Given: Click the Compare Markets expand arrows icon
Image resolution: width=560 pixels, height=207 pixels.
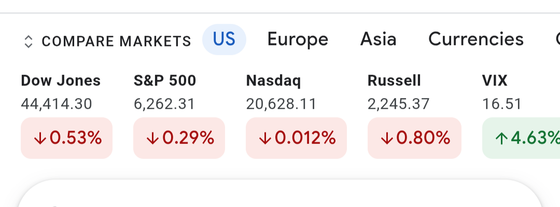Looking at the screenshot, I should pyautogui.click(x=28, y=42).
